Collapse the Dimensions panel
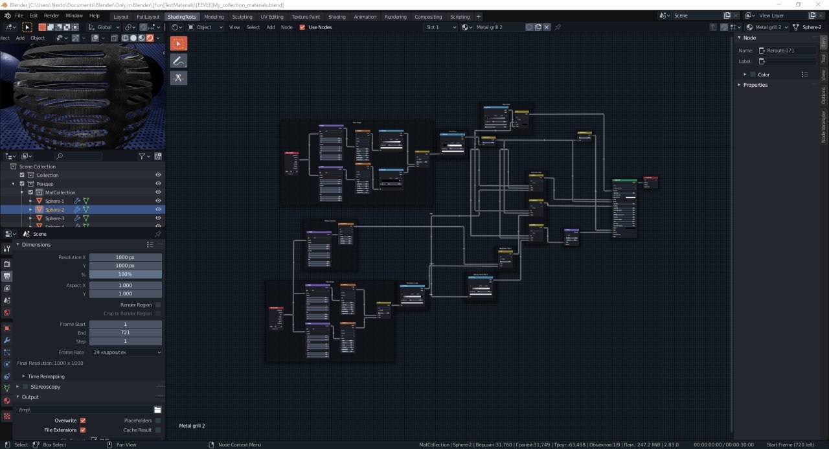Viewport: 829px width, 449px height. (x=18, y=244)
